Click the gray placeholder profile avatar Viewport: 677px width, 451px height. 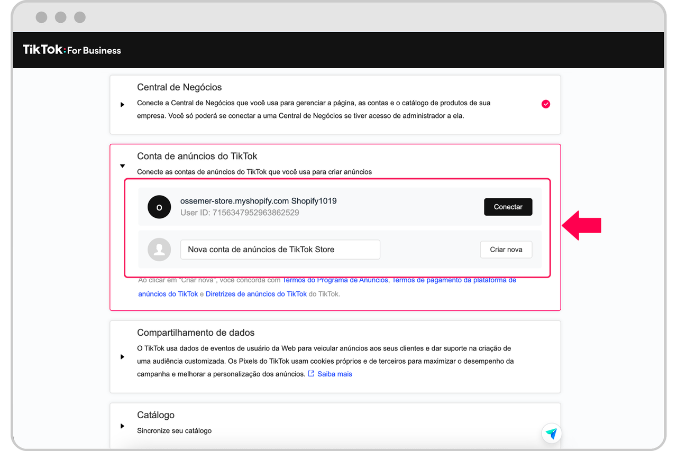coord(159,250)
